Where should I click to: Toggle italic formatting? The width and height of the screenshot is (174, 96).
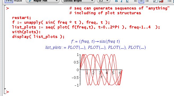pos(122,1)
